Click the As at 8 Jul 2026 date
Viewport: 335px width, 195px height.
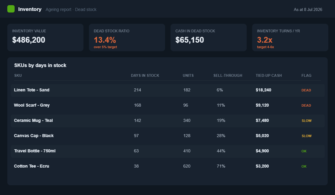tap(308, 10)
